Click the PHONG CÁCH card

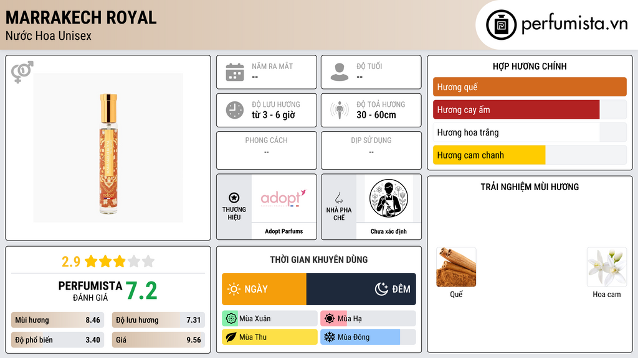pos(267,150)
